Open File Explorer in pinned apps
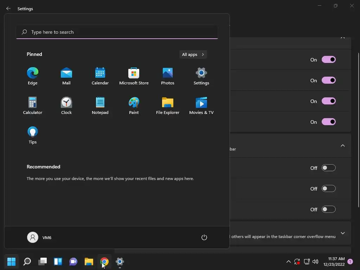360x270 pixels. [x=168, y=105]
